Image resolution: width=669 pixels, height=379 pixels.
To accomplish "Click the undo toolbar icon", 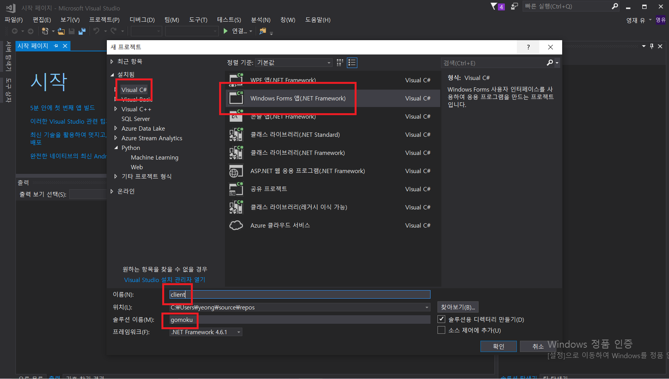I will pyautogui.click(x=96, y=31).
